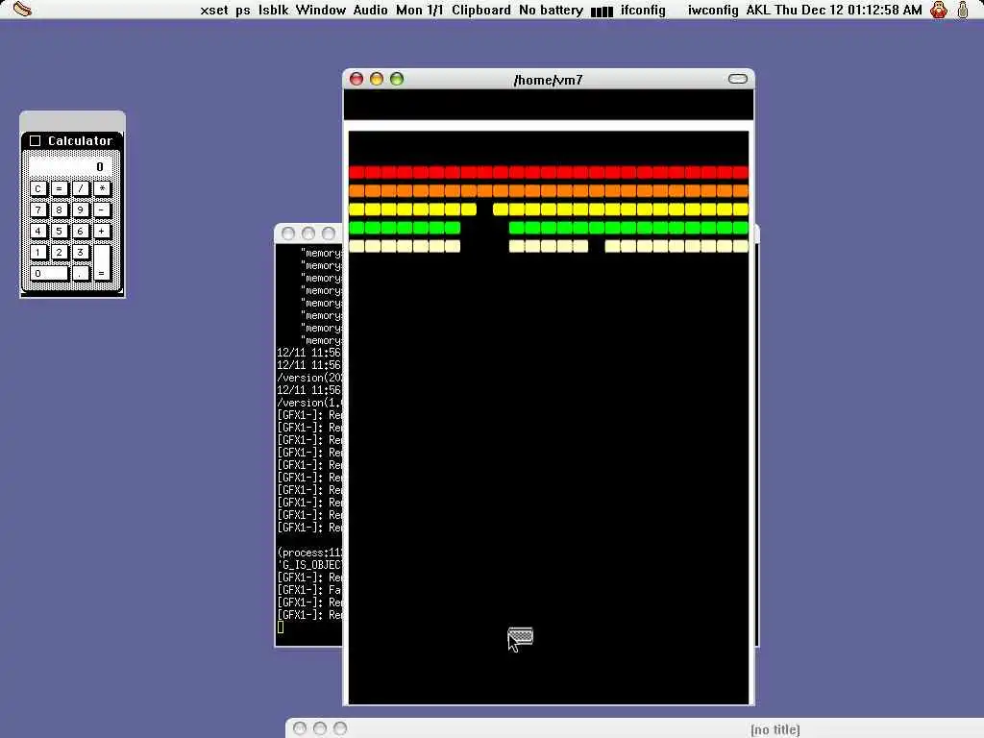Click the top-row equals key in Calculator
Image resolution: width=984 pixels, height=738 pixels.
coord(59,188)
